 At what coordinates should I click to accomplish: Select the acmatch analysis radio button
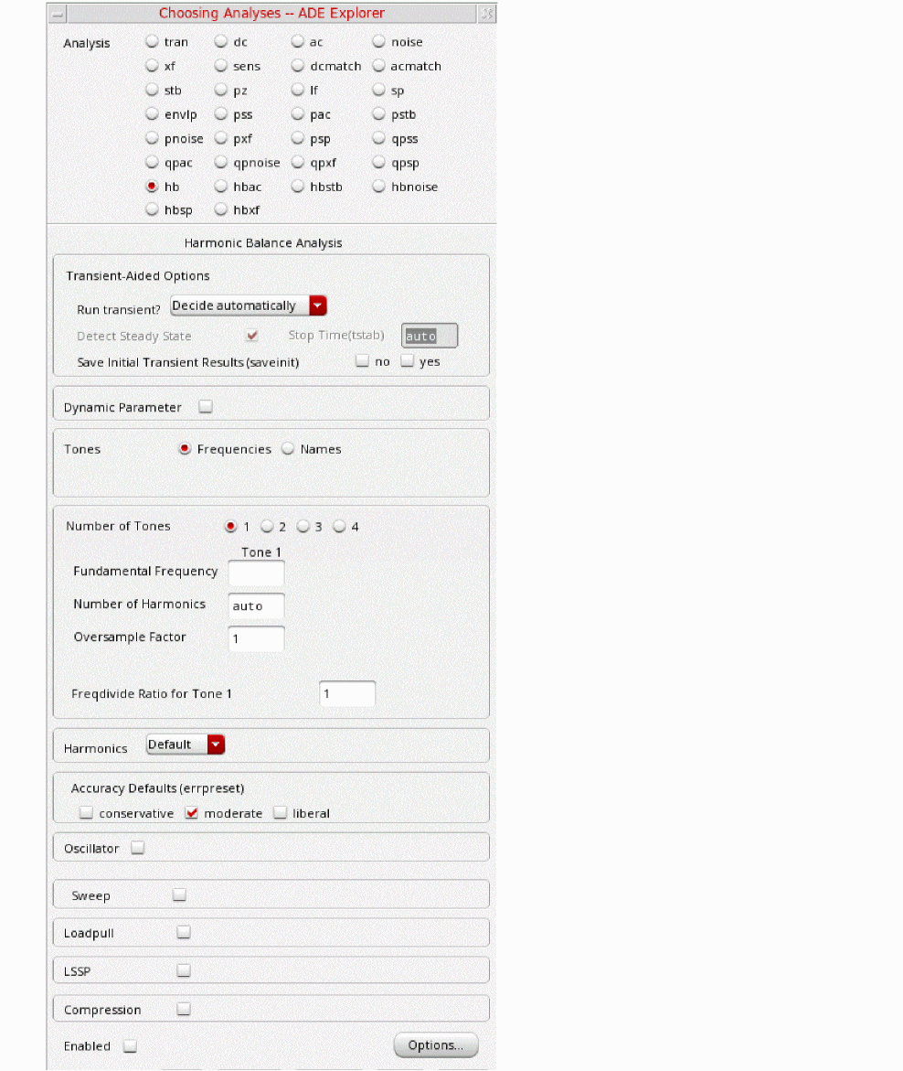pos(378,66)
